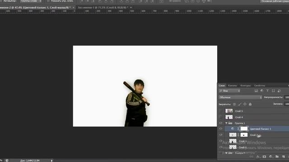Click the Заливка label

point(278,104)
